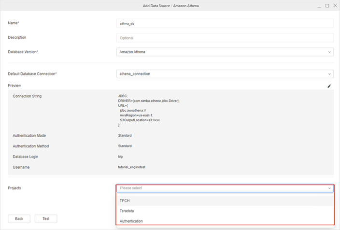Pick the Authentication project option
The image size is (340, 230).
131,221
